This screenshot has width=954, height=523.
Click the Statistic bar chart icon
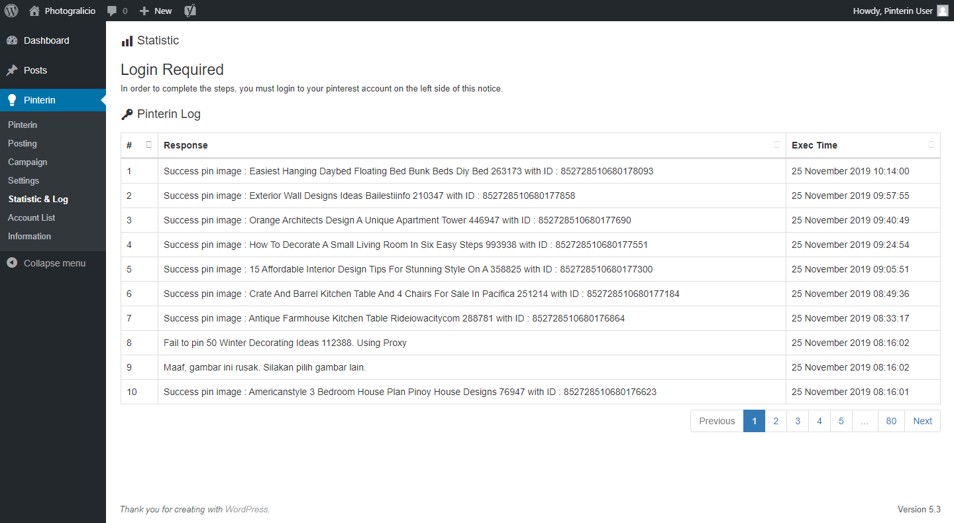[127, 41]
